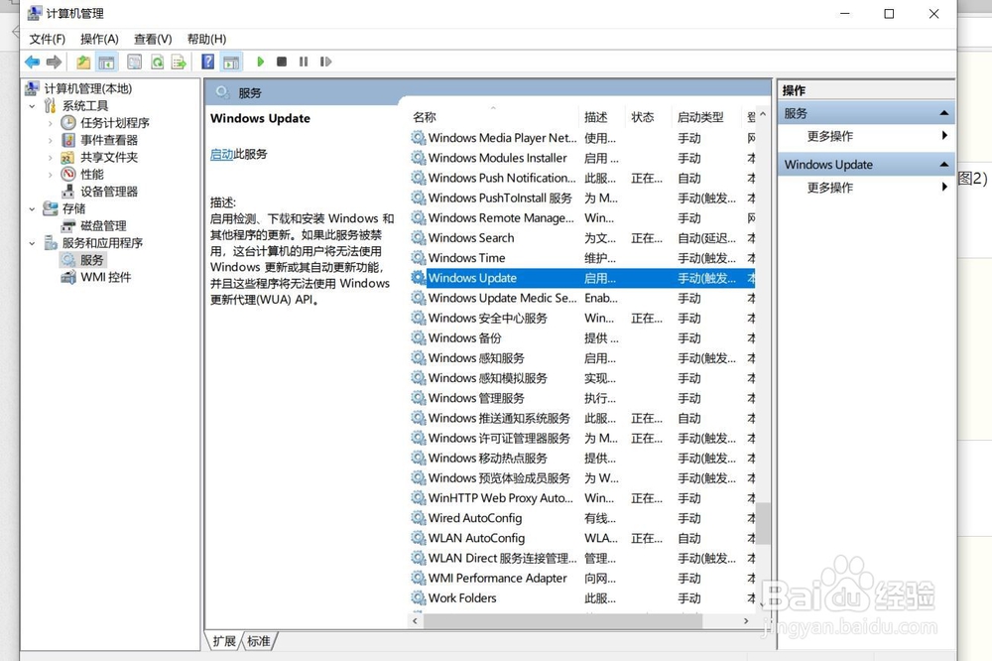Switch to the 标准 tab
Image resolution: width=992 pixels, height=661 pixels.
259,641
